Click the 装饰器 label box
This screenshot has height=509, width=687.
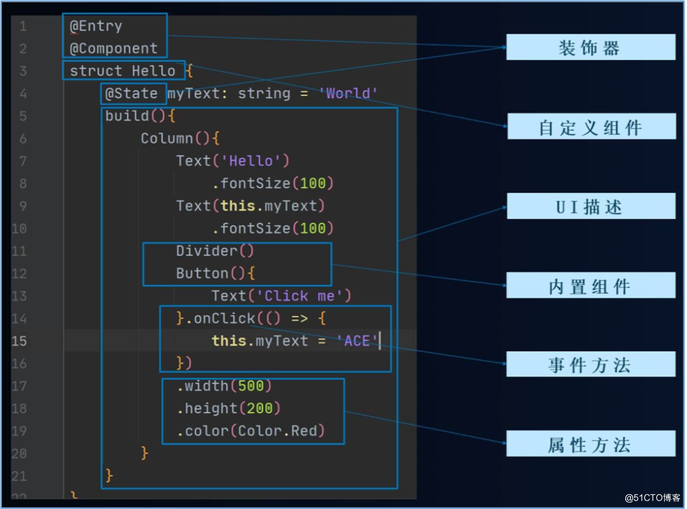click(x=590, y=47)
